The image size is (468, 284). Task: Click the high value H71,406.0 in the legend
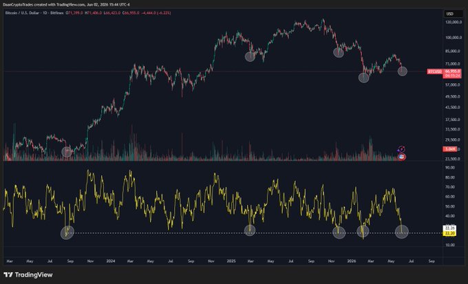[93, 13]
